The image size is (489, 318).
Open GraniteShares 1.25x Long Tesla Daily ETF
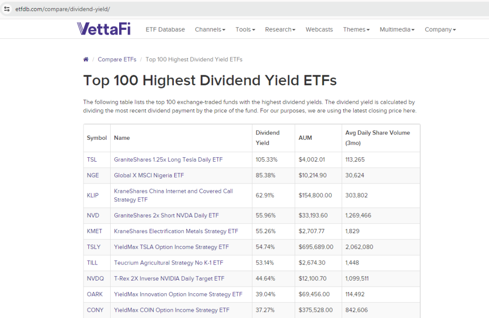click(x=168, y=160)
